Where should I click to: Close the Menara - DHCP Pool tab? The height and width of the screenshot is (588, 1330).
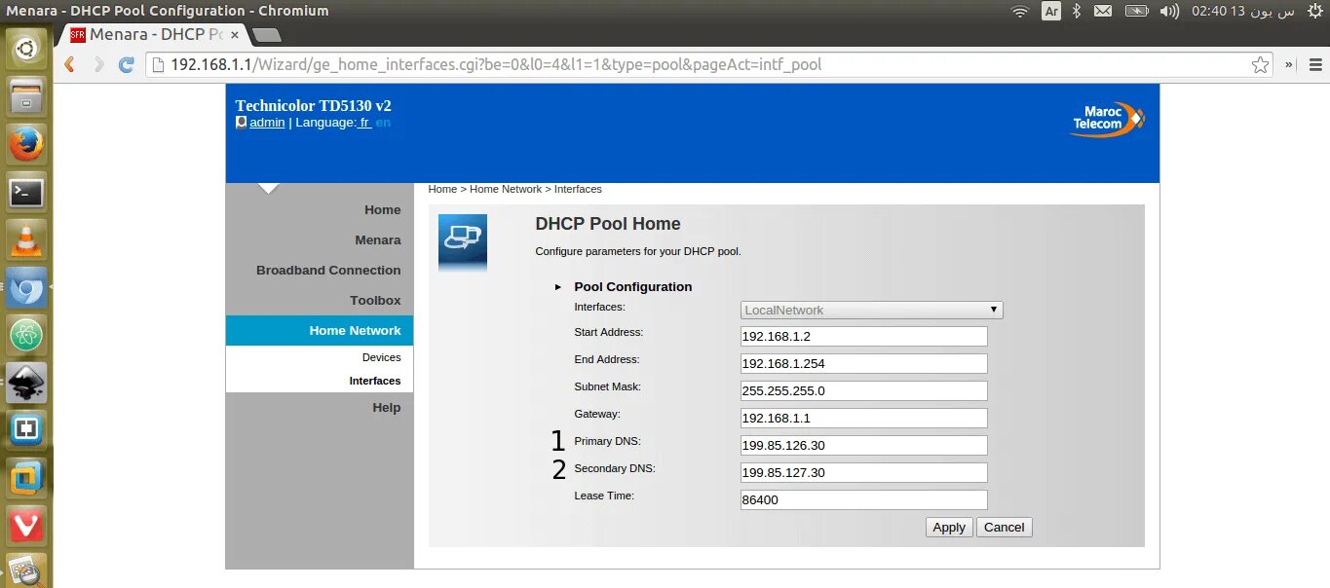[x=235, y=34]
